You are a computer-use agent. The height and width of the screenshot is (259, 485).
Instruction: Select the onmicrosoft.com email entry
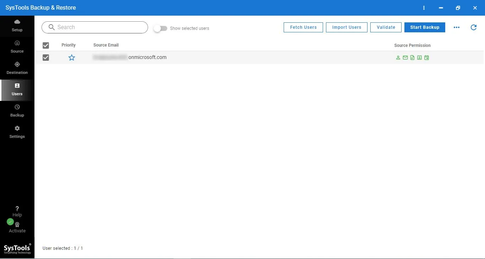coord(130,57)
